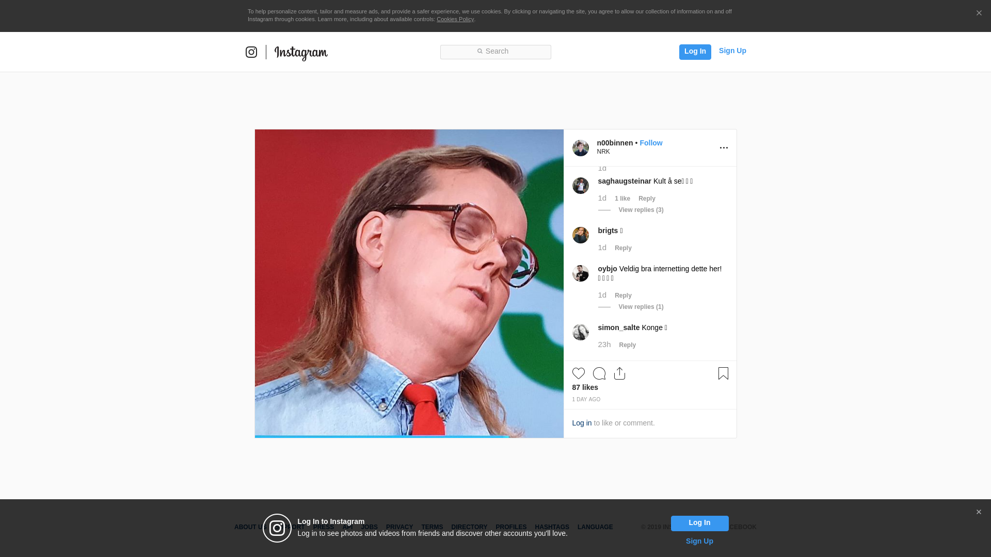Reply to saghaugsteinar's comment
The image size is (991, 557).
click(x=647, y=199)
